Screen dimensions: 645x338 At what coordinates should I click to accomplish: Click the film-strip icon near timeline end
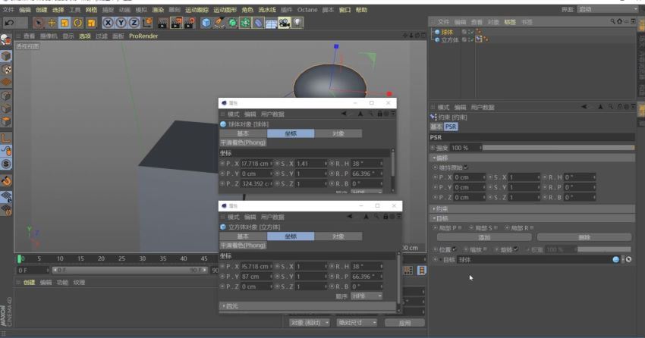pos(422,271)
